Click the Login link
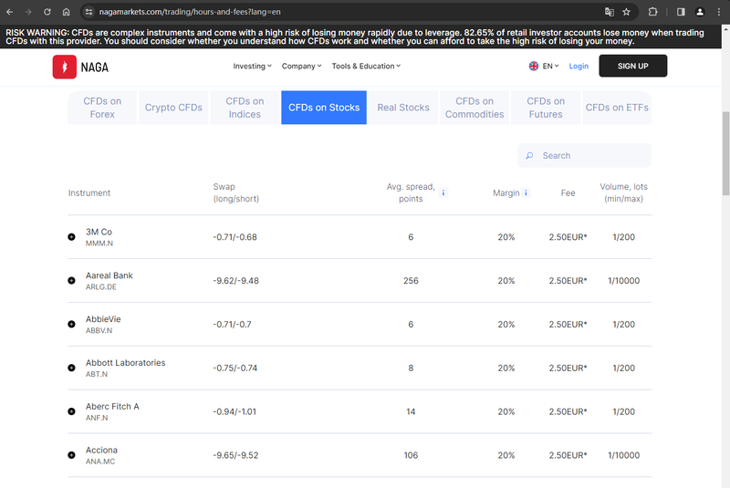730x488 pixels. 579,66
